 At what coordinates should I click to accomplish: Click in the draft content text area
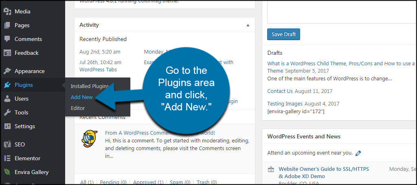342,12
